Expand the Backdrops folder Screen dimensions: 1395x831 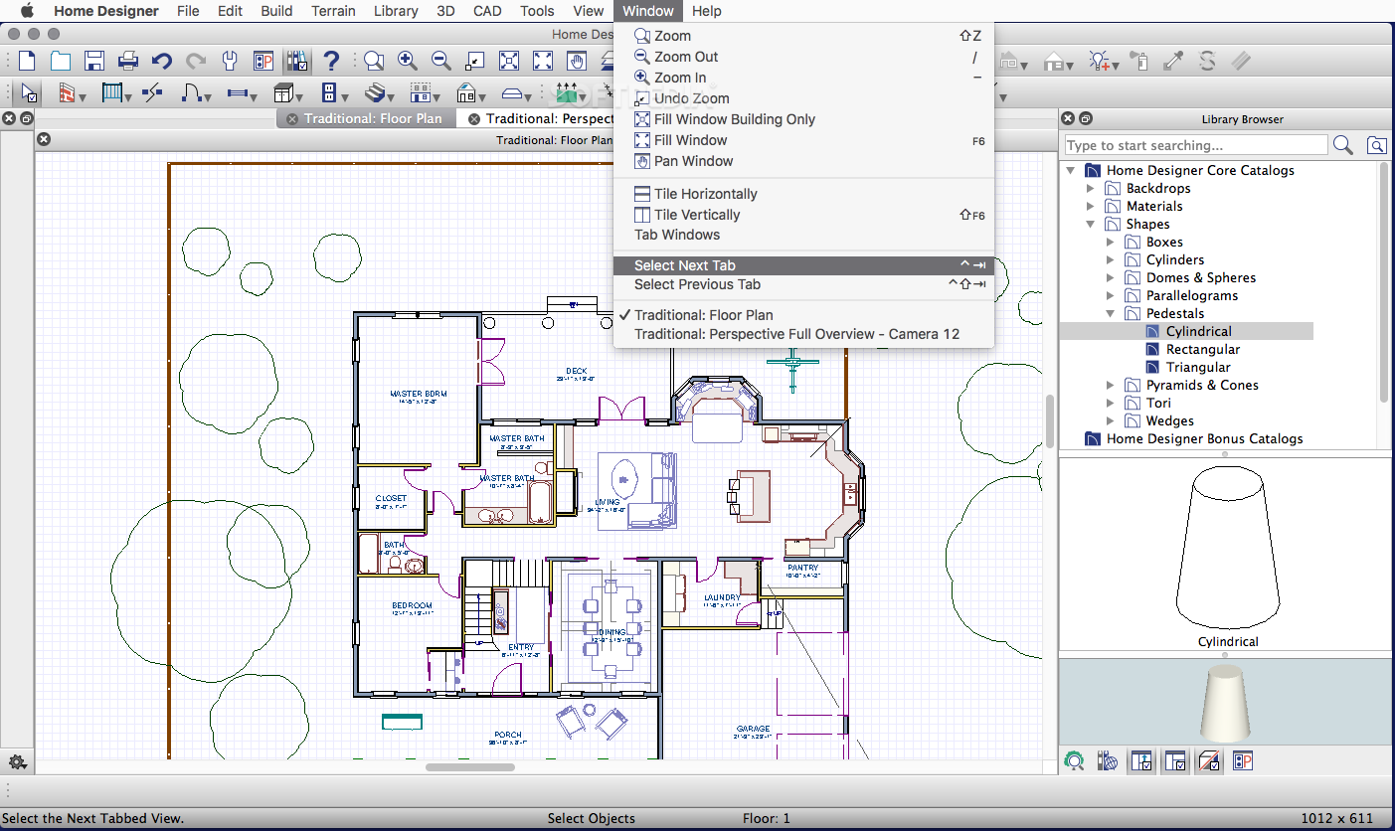[x=1091, y=188]
